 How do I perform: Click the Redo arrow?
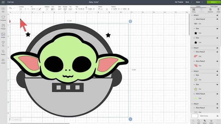click(14, 8)
